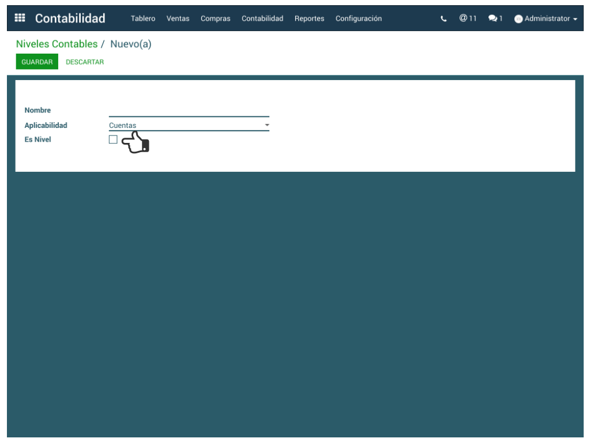Viewport: 590px width, 442px height.
Task: Open the Configuración menu
Action: pos(358,18)
